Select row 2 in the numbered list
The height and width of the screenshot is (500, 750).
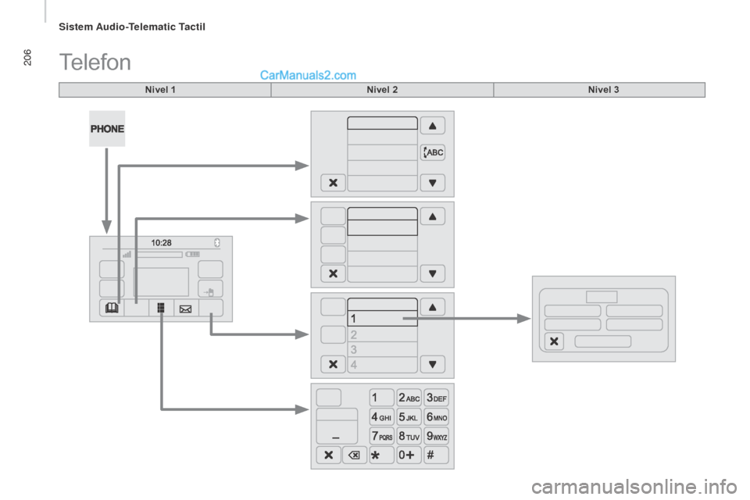pyautogui.click(x=382, y=334)
